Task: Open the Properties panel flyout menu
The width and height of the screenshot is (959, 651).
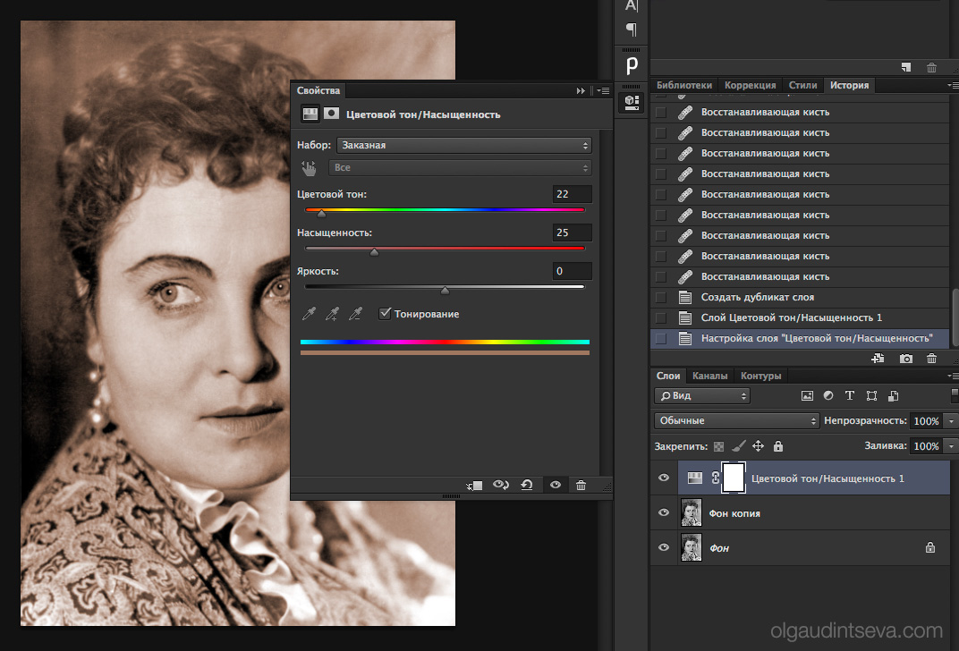Action: [604, 91]
